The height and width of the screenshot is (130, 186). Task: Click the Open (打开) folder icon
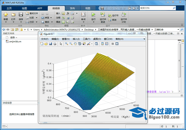point(13,15)
